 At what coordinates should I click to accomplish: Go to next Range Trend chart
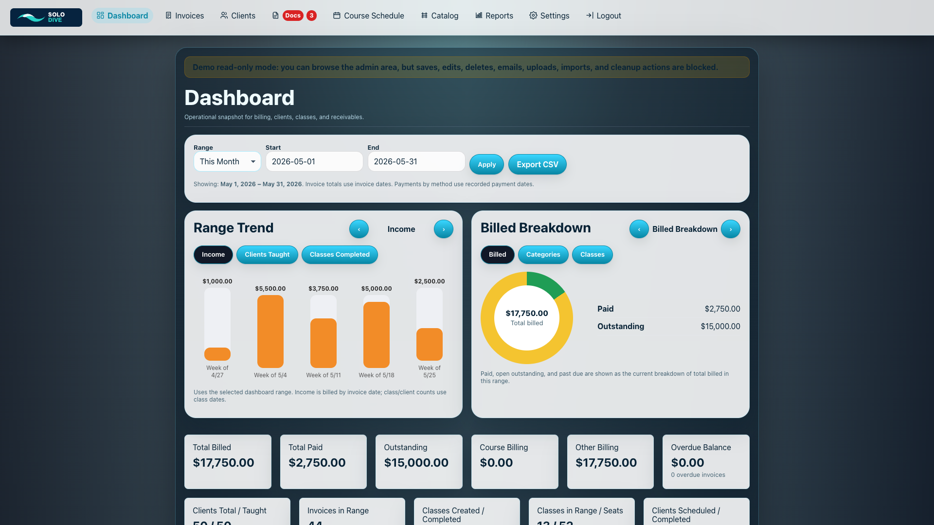444,229
